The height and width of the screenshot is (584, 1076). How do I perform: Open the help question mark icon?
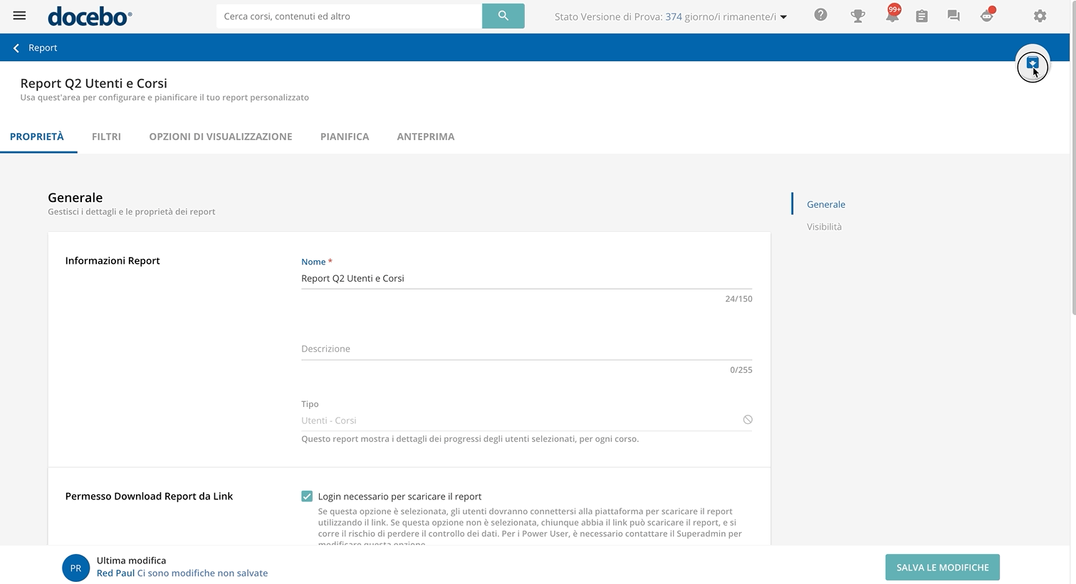pos(820,15)
